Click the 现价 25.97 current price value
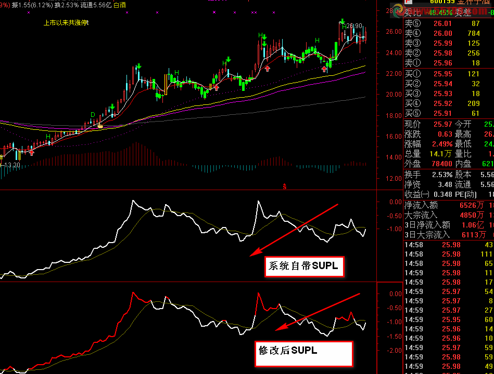 (442, 125)
